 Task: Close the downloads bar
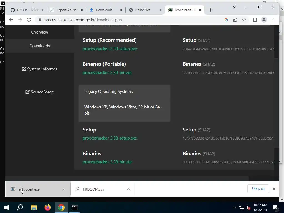tap(274, 189)
